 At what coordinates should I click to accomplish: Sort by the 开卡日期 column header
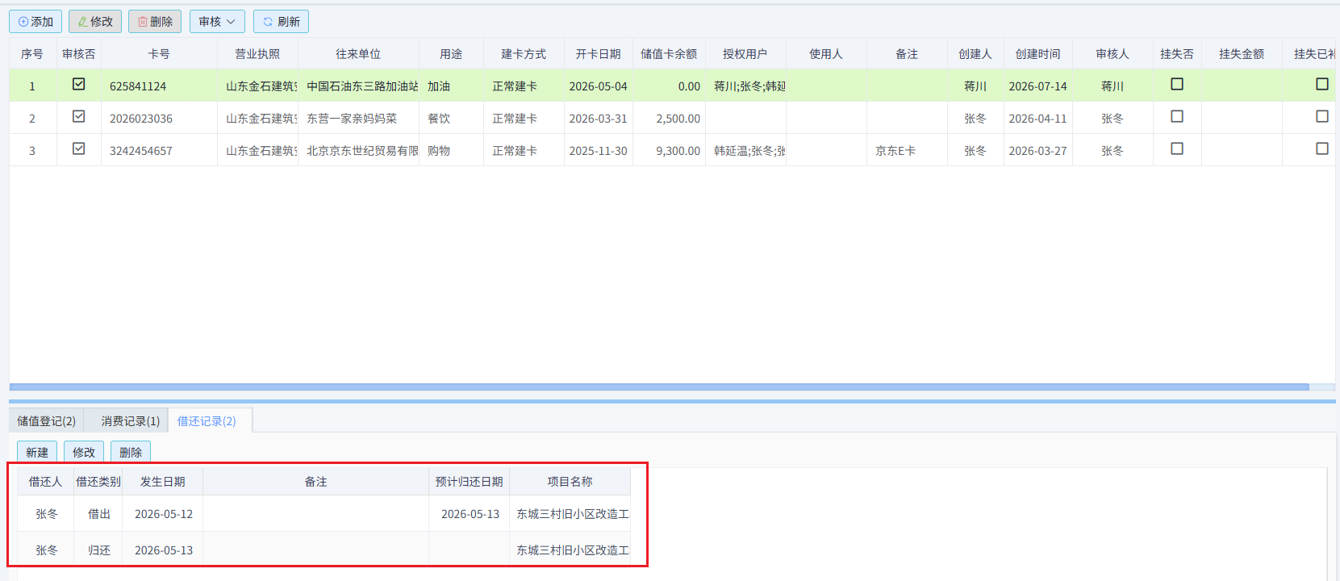[x=598, y=54]
